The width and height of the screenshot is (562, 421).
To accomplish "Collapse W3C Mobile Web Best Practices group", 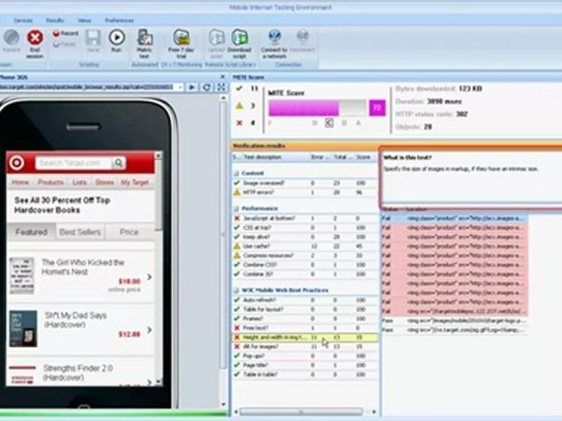I will coord(236,290).
